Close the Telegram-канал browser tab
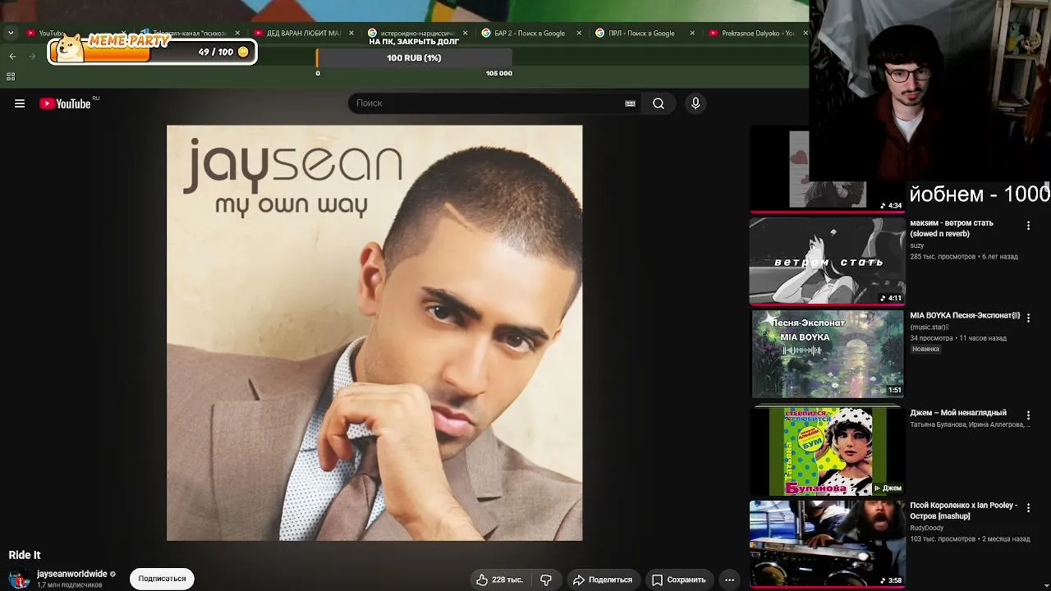Screen dimensions: 1051x591 (x=238, y=33)
